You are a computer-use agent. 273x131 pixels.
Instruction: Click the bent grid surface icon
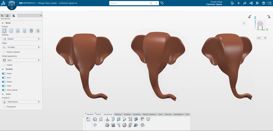coord(113,119)
